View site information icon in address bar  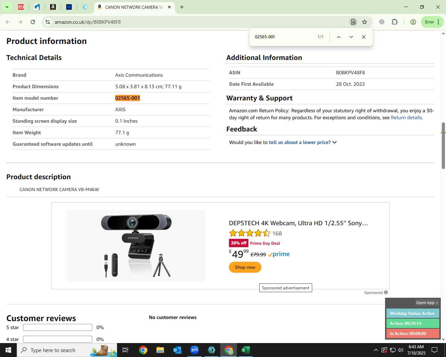point(48,22)
